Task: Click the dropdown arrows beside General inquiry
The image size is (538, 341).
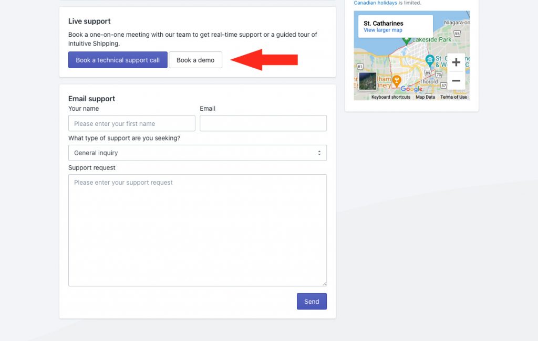Action: pyautogui.click(x=319, y=153)
